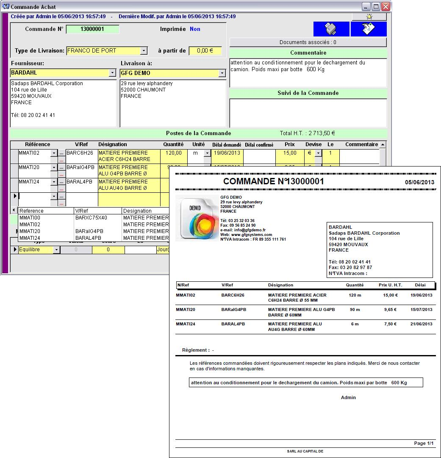This screenshot has width=441, height=458.
Task: Click the Désignation cell ALU G4PB BARRE
Action: point(129,171)
